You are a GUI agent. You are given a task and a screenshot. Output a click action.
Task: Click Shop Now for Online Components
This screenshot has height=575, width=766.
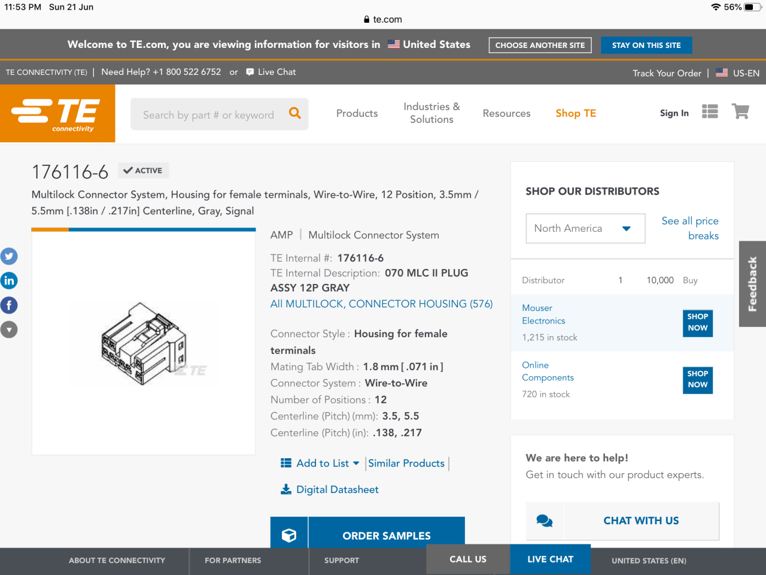pyautogui.click(x=698, y=380)
